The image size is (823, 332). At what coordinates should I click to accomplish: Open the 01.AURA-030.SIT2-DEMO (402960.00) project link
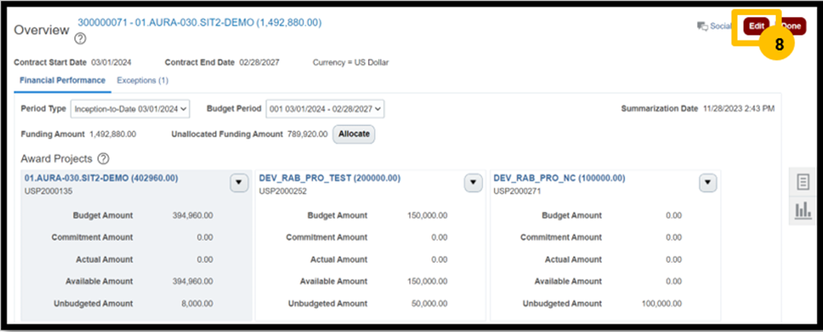[x=101, y=178]
